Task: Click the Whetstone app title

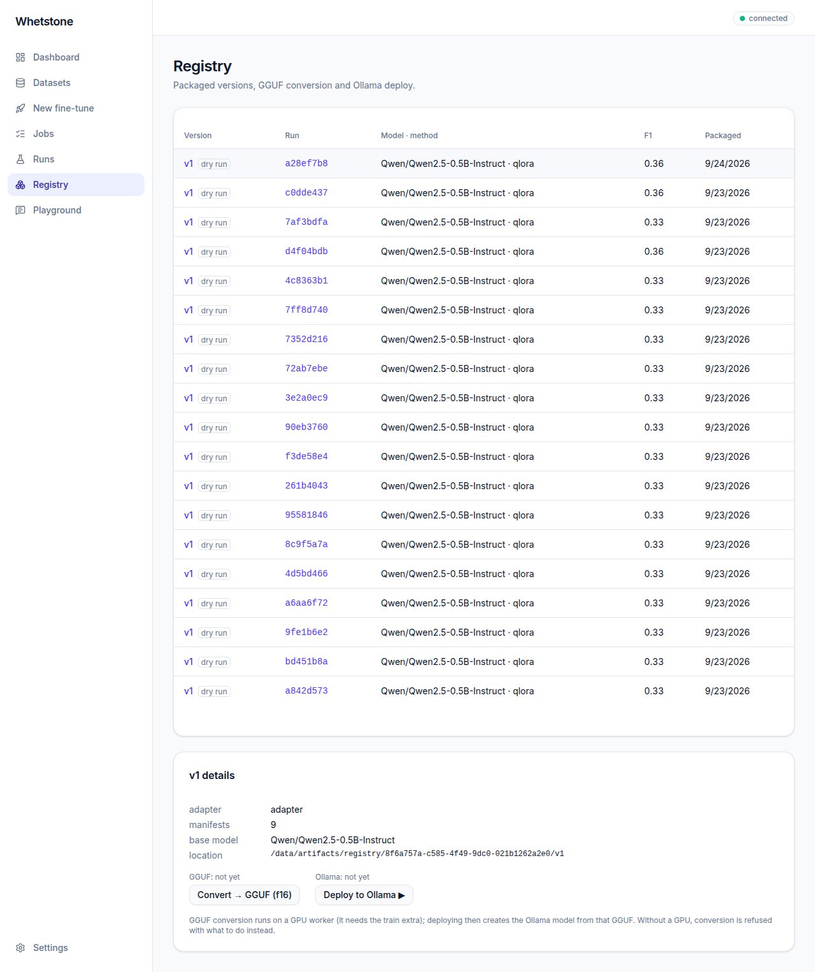Action: (x=45, y=22)
